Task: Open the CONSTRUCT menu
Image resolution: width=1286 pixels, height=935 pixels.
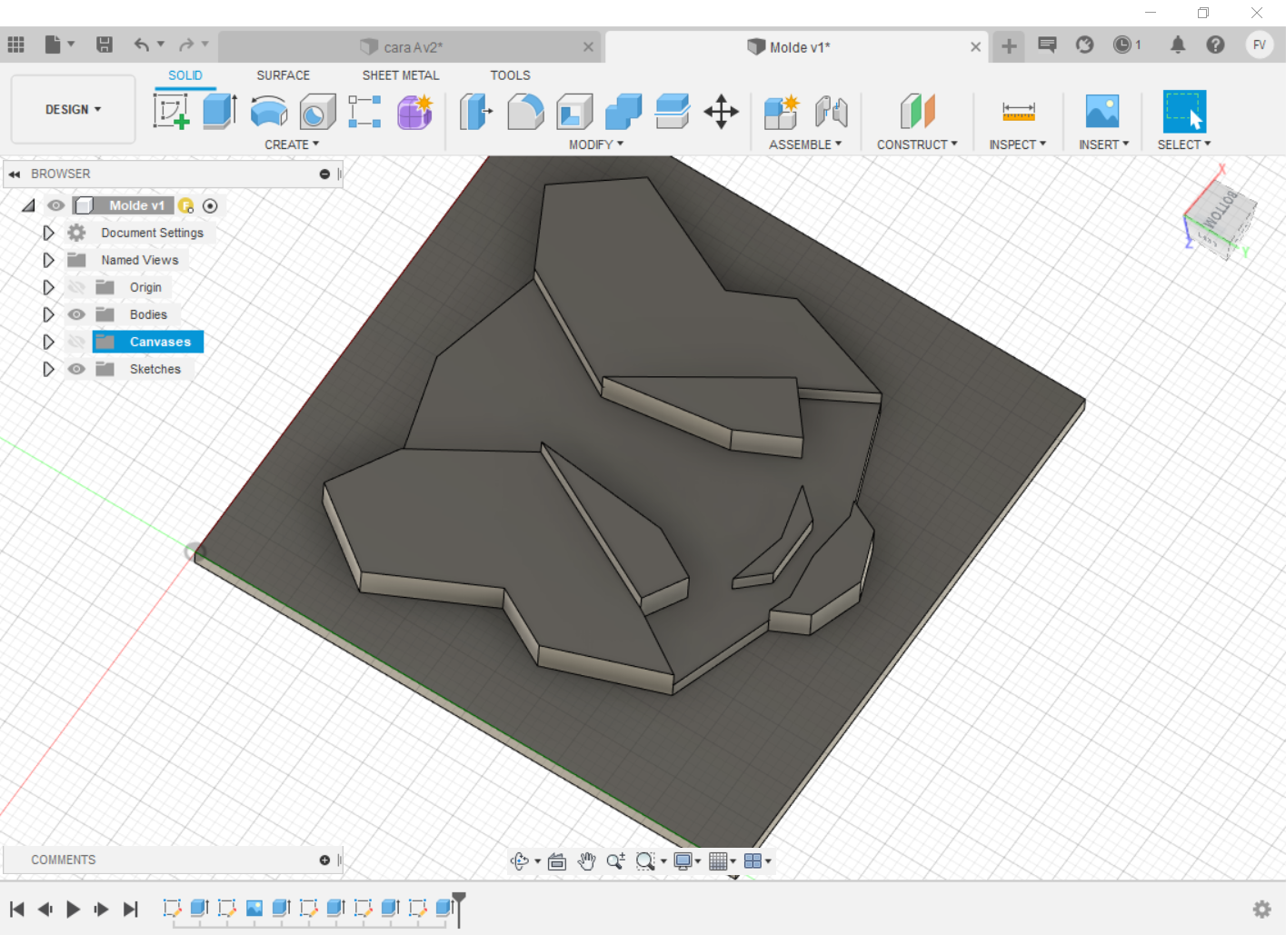Action: tap(916, 144)
